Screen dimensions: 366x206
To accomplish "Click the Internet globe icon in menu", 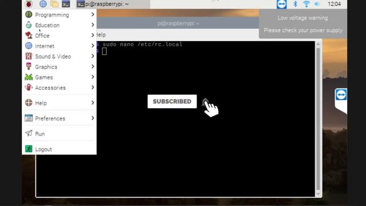I will click(x=29, y=46).
